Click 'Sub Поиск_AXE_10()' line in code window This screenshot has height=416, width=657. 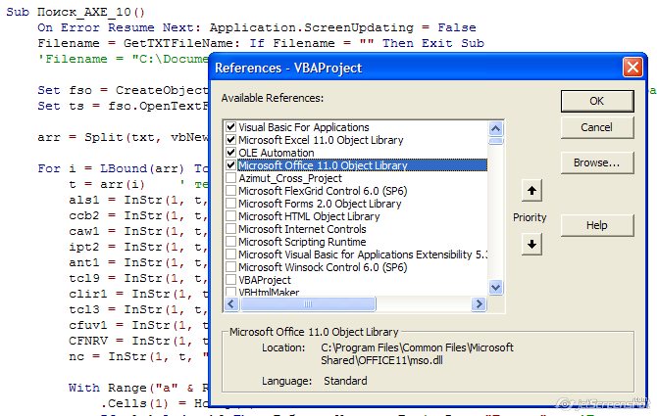click(76, 12)
